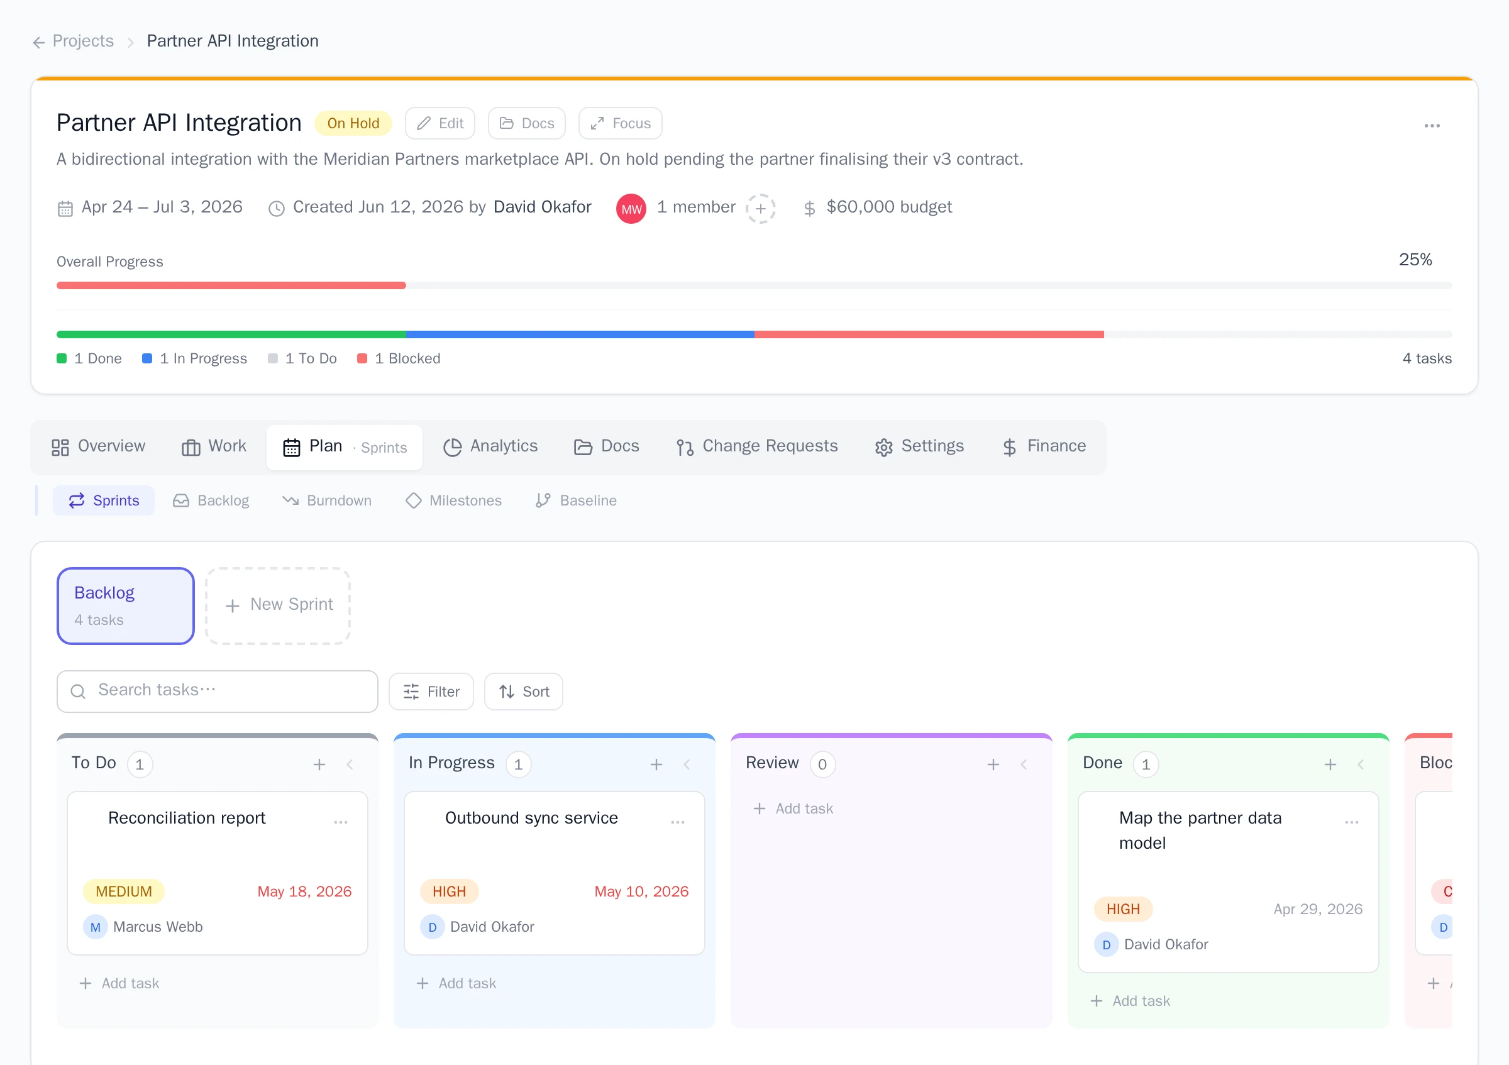The image size is (1509, 1065).
Task: Switch to the Overview tab
Action: pyautogui.click(x=99, y=447)
